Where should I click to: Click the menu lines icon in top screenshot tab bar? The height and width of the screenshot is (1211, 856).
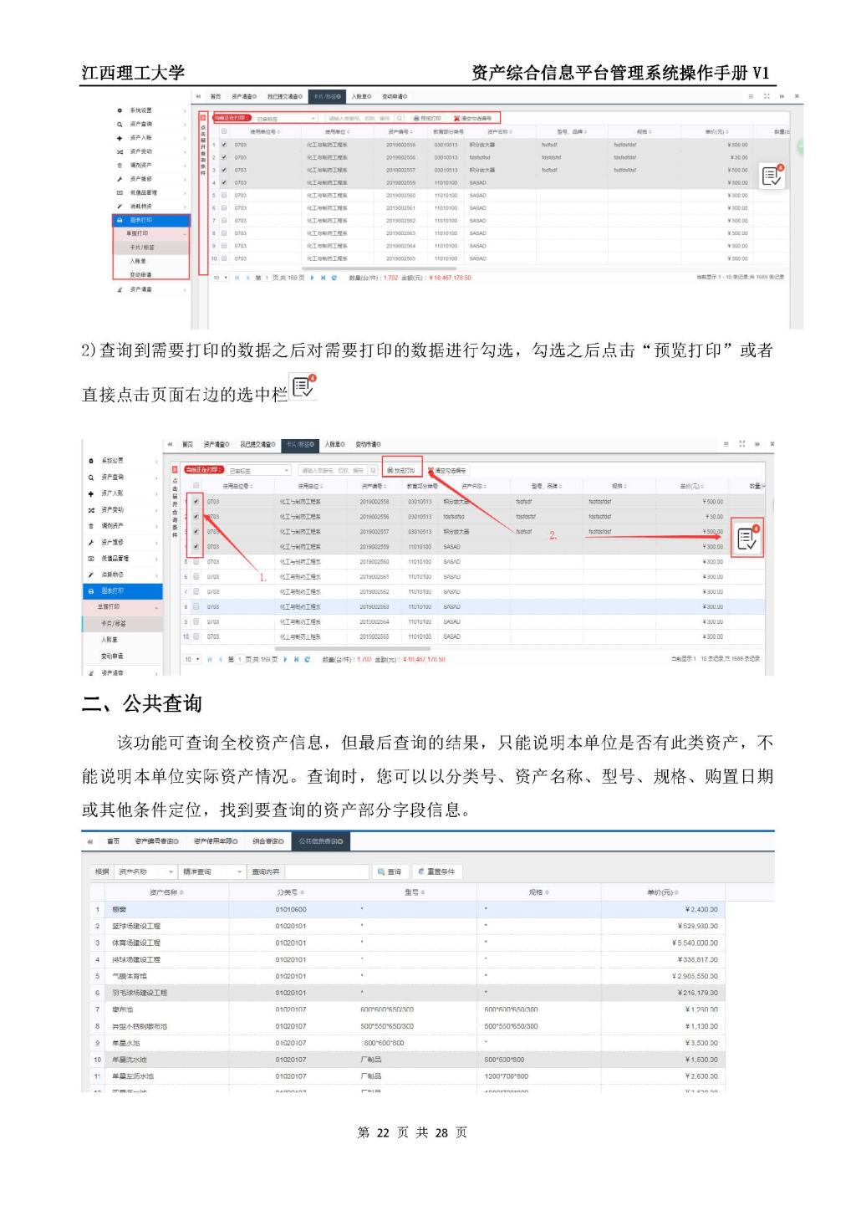pyautogui.click(x=751, y=96)
